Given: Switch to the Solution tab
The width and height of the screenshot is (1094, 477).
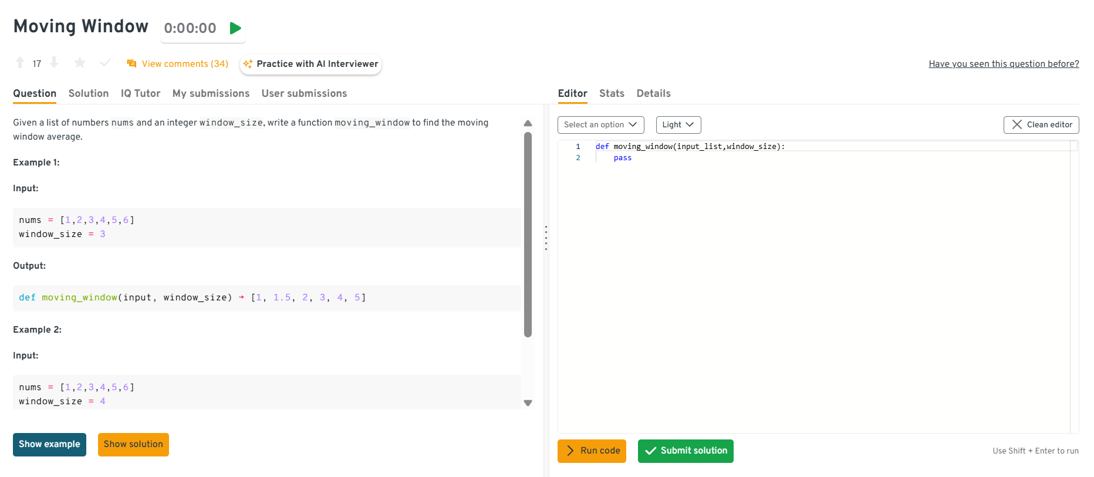Looking at the screenshot, I should pos(89,93).
